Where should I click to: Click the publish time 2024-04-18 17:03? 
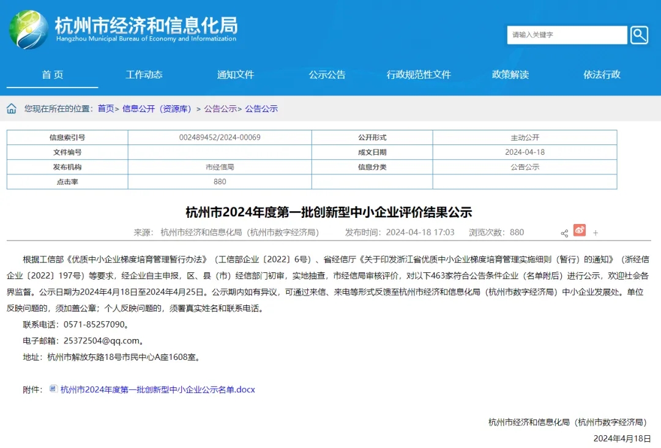click(420, 232)
